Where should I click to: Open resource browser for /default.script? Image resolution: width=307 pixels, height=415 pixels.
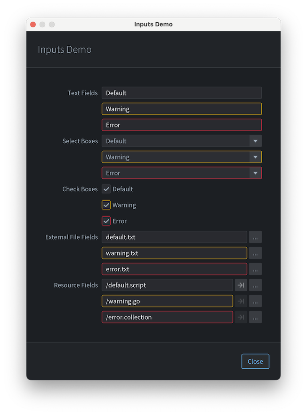255,285
